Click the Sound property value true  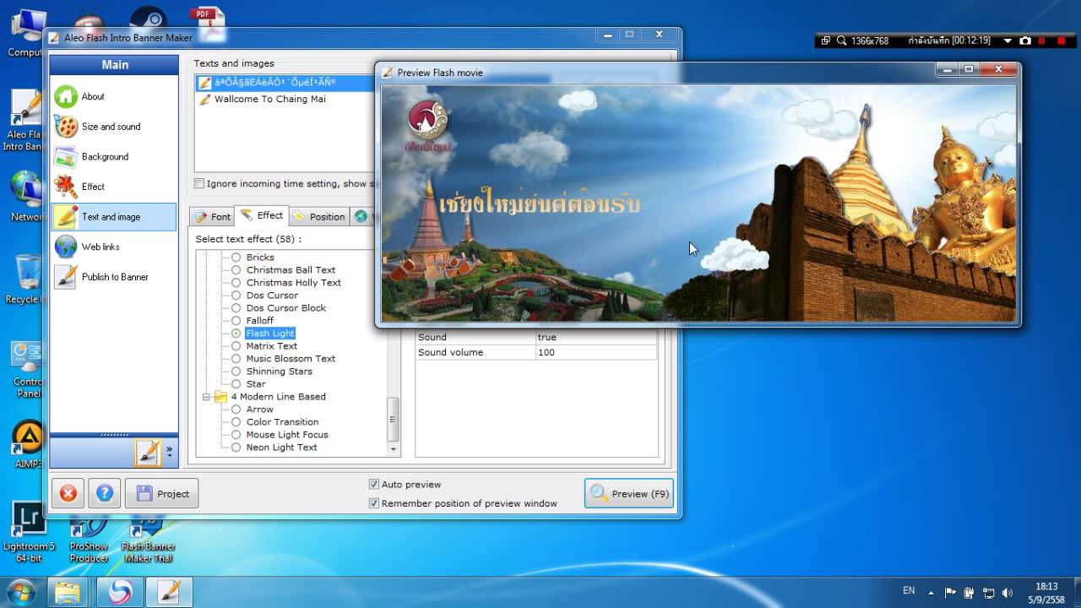coord(596,337)
